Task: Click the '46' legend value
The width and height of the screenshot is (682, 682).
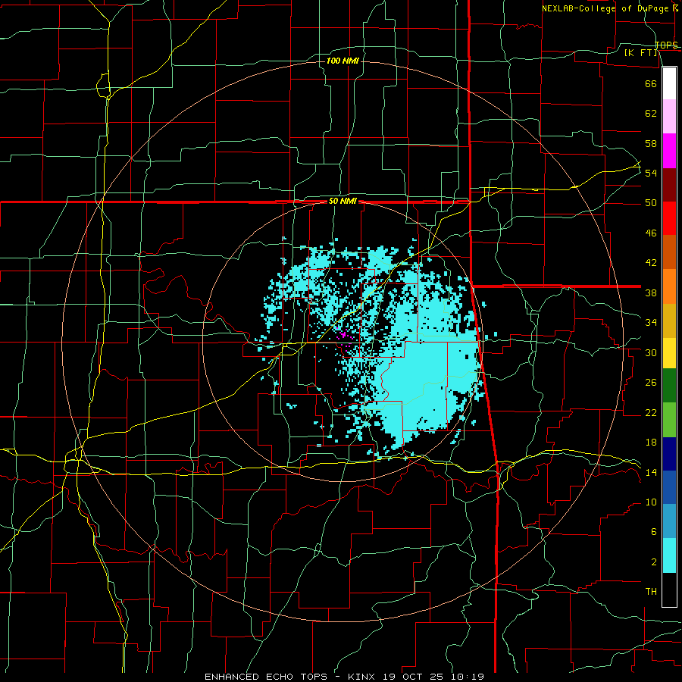Action: (x=651, y=233)
